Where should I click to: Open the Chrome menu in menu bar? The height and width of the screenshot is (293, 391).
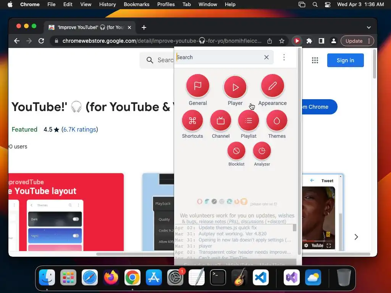click(30, 5)
